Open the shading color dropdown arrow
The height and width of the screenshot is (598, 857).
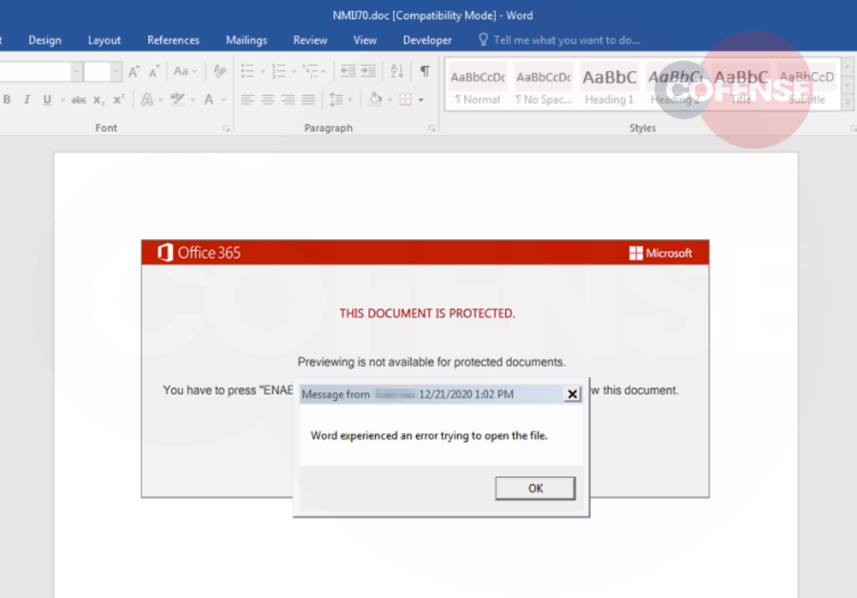390,100
